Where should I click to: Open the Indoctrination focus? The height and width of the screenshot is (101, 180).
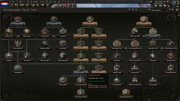click(135, 70)
